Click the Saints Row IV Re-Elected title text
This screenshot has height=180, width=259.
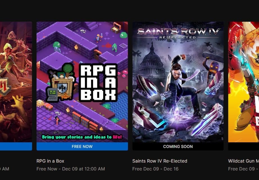point(160,161)
